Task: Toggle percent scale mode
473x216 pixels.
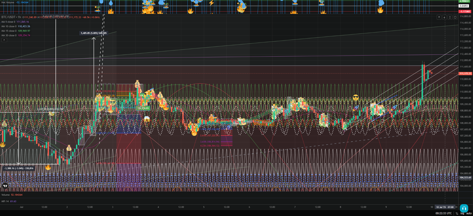Action: (x=457, y=213)
